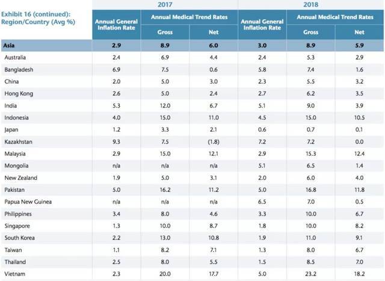Viewport: 385px width, 281px height.
Task: Click the 2017 year column header
Action: (x=165, y=4)
